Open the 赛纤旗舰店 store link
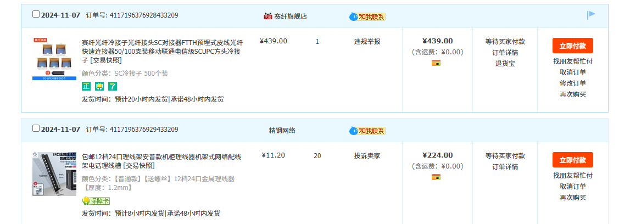Image resolution: width=630 pixels, height=224 pixels. (x=291, y=16)
